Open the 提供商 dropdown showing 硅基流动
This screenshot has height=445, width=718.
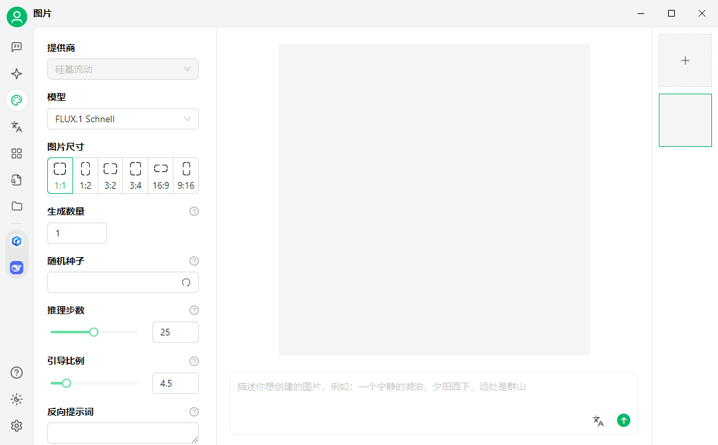tap(123, 69)
